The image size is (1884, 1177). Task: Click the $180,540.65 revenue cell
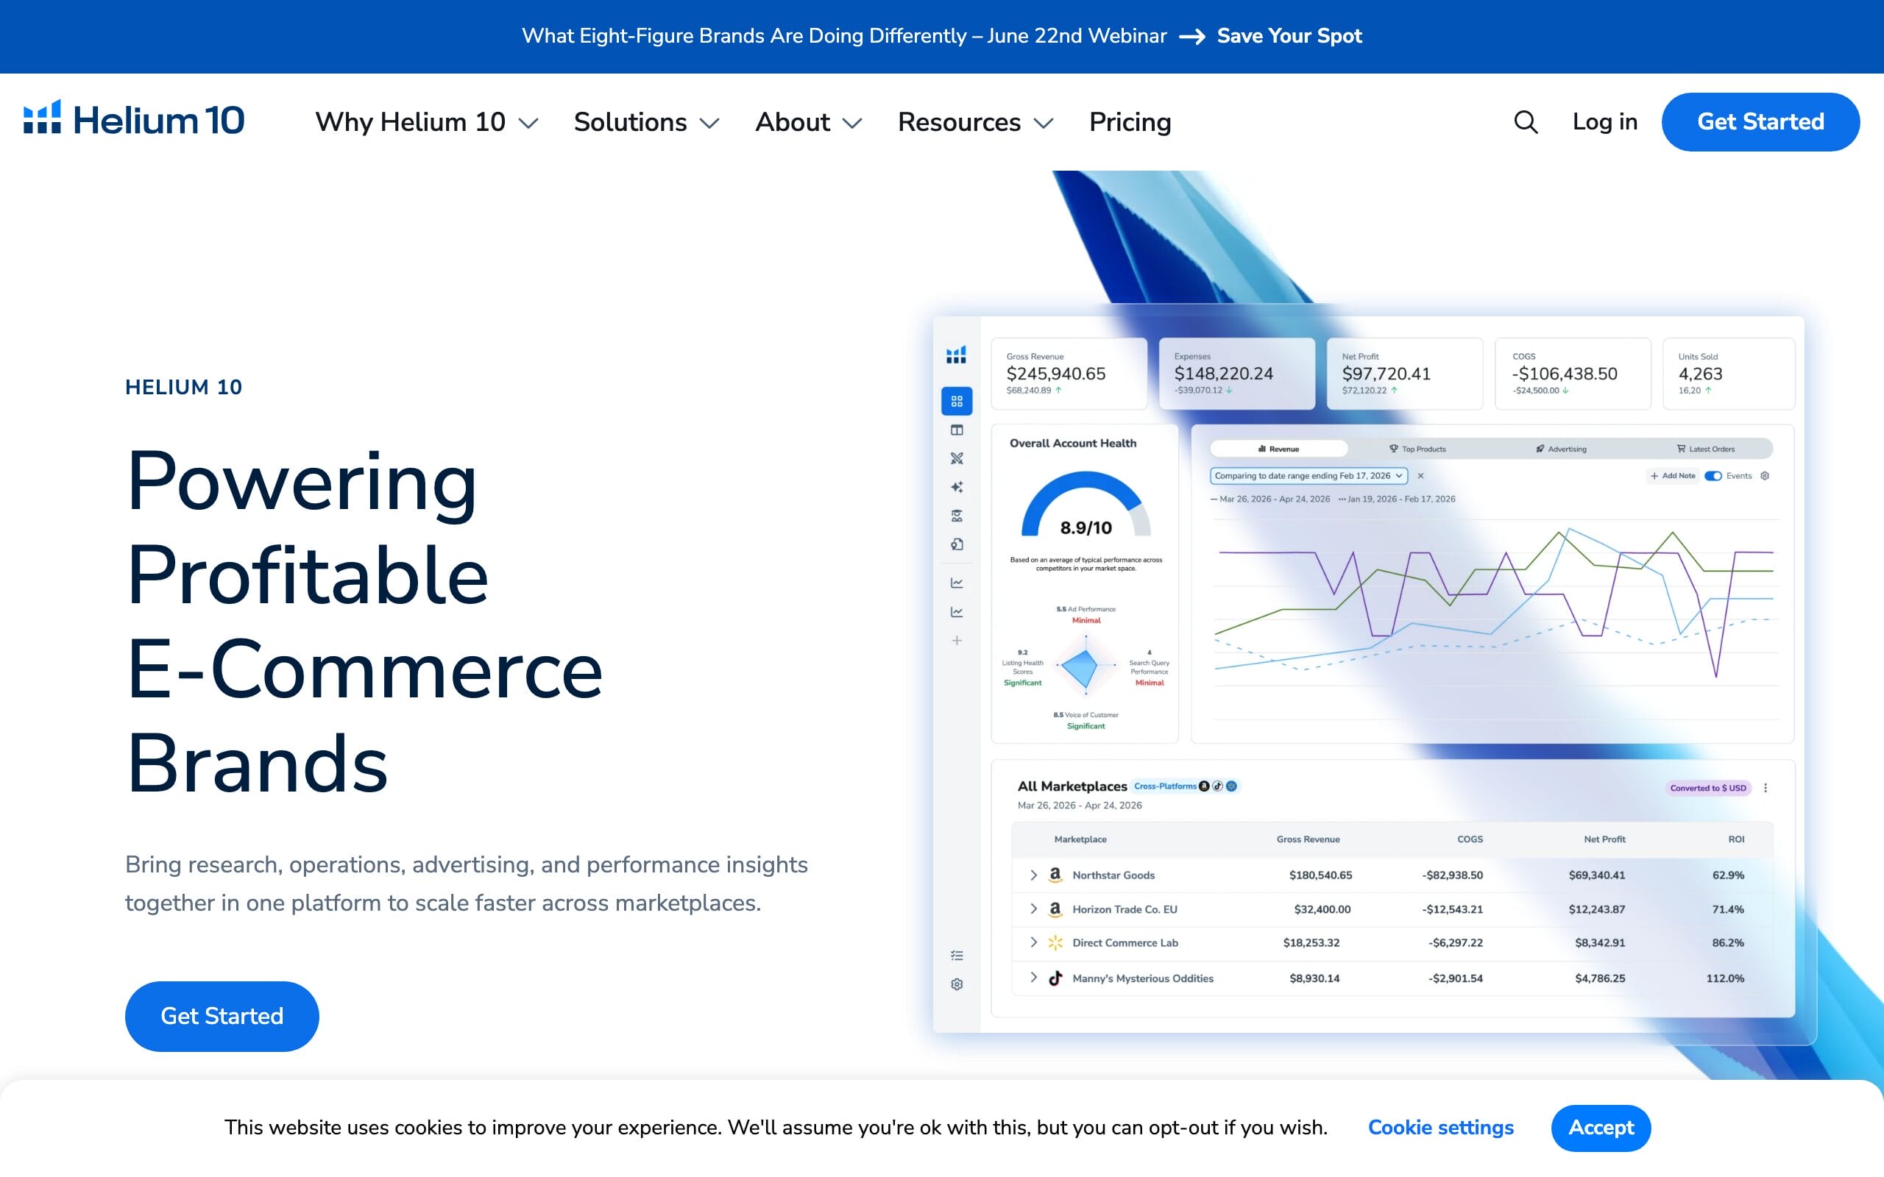click(x=1320, y=875)
